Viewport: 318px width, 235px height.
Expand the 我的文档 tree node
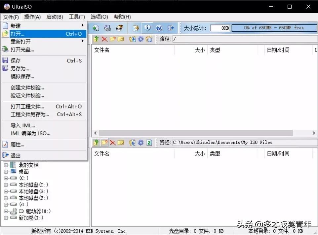pos(6,165)
